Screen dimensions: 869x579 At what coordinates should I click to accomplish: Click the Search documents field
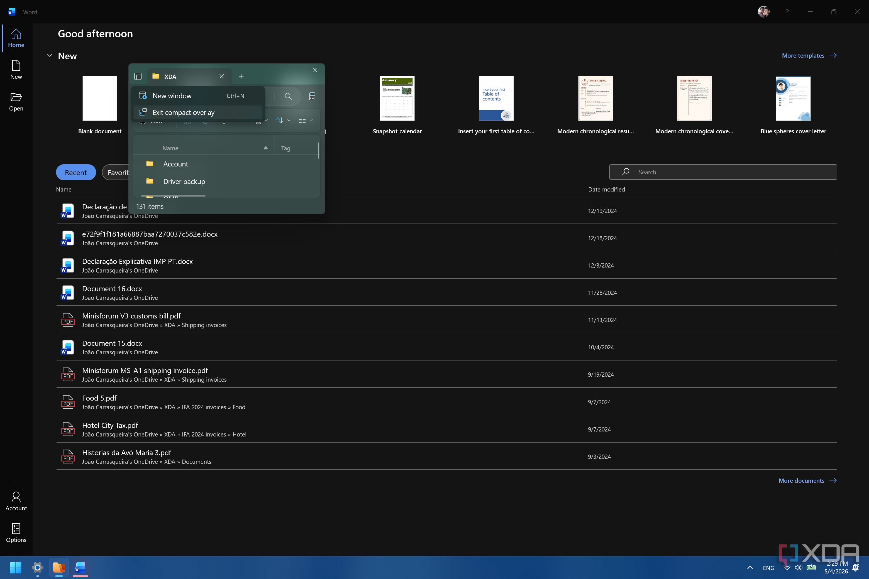pyautogui.click(x=723, y=172)
